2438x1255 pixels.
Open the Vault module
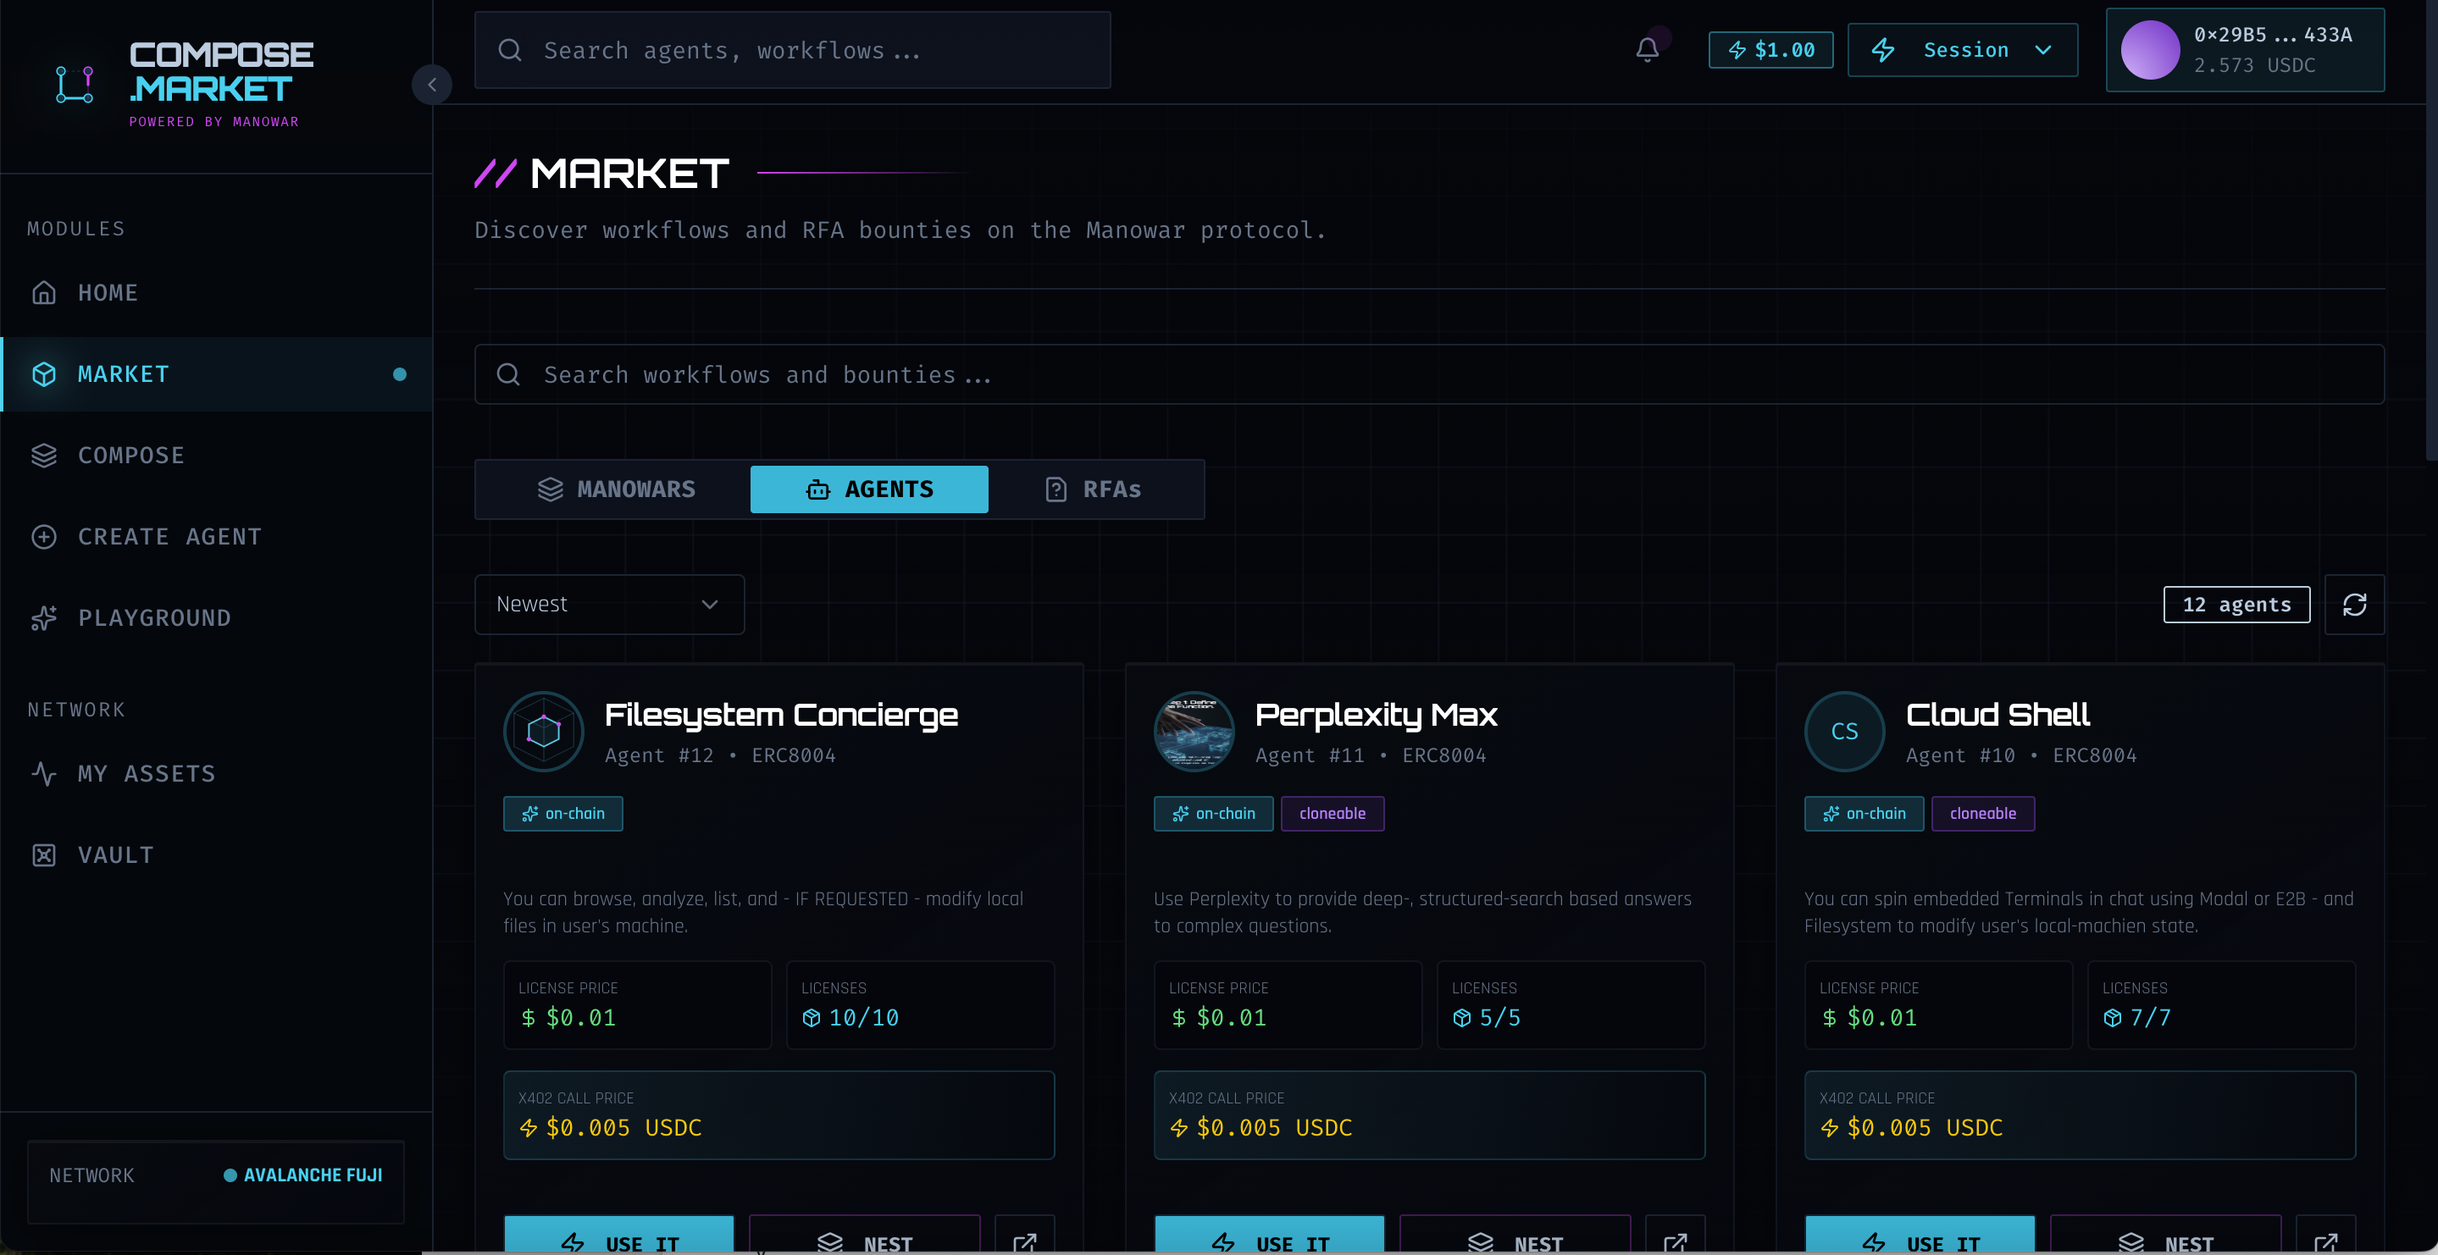[x=115, y=854]
